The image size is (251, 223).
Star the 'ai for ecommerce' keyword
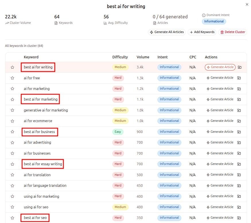[12, 121]
